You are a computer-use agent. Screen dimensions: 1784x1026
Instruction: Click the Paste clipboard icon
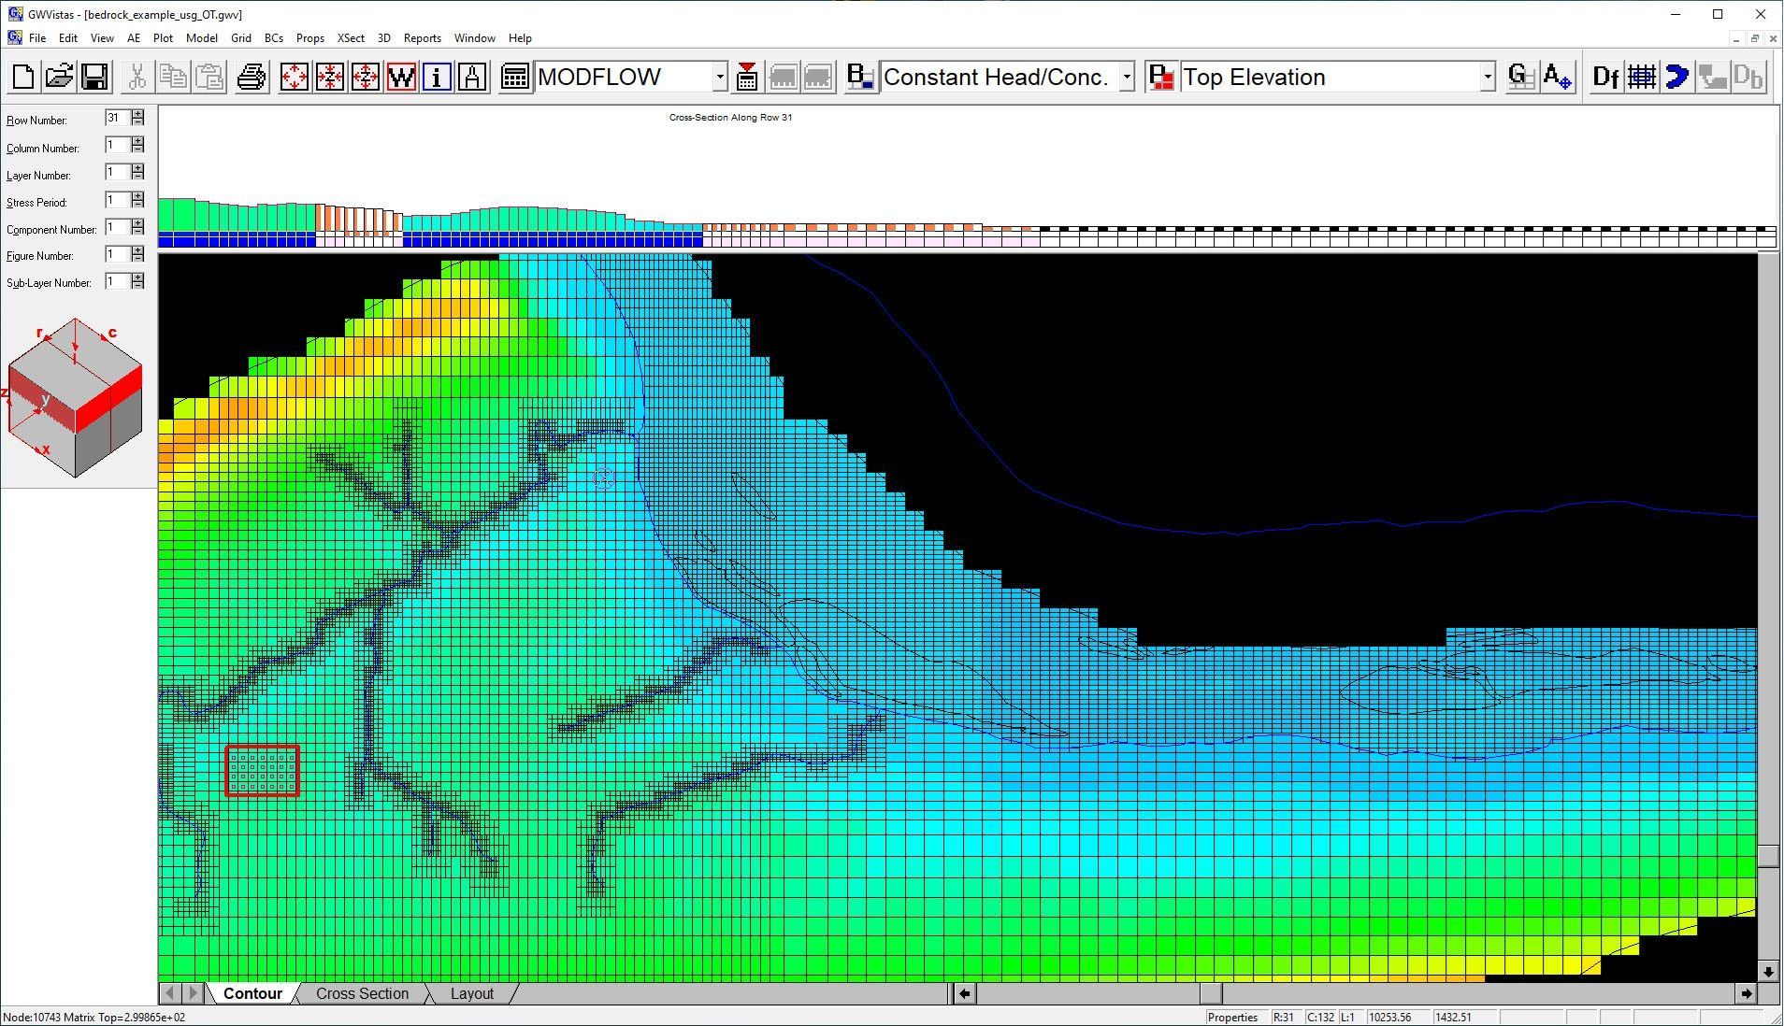[209, 77]
